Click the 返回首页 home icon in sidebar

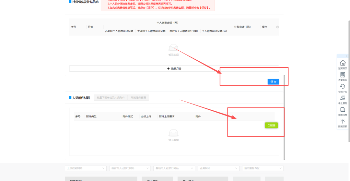pos(343,63)
